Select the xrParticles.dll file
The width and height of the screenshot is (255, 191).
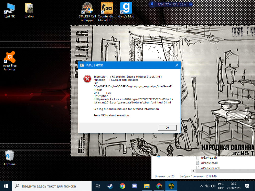point(209,163)
